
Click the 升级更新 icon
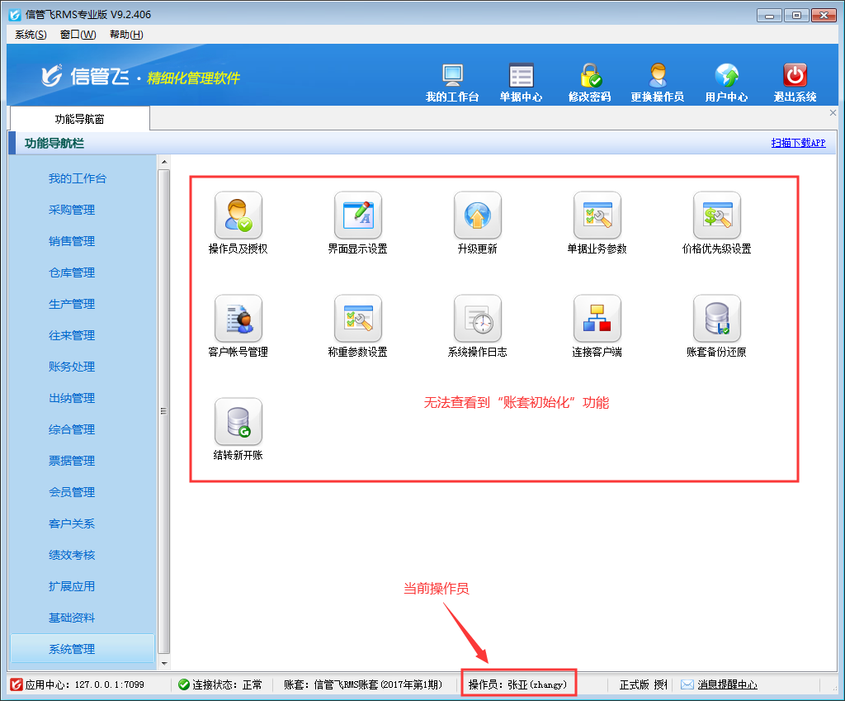point(477,216)
